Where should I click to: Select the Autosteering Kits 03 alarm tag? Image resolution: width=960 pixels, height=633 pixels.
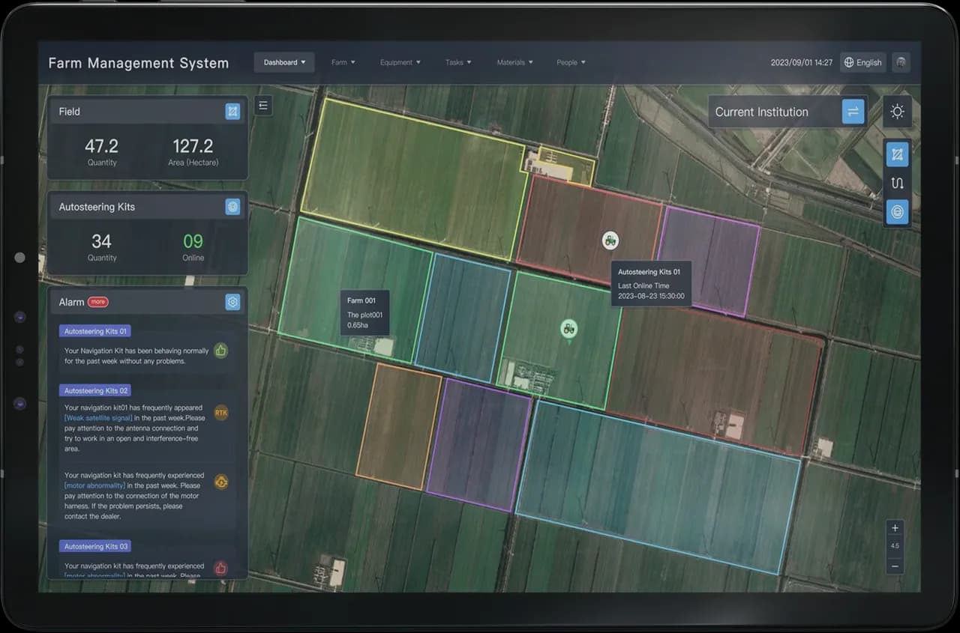(x=96, y=546)
